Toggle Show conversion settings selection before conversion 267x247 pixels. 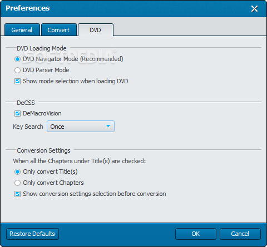tap(17, 194)
